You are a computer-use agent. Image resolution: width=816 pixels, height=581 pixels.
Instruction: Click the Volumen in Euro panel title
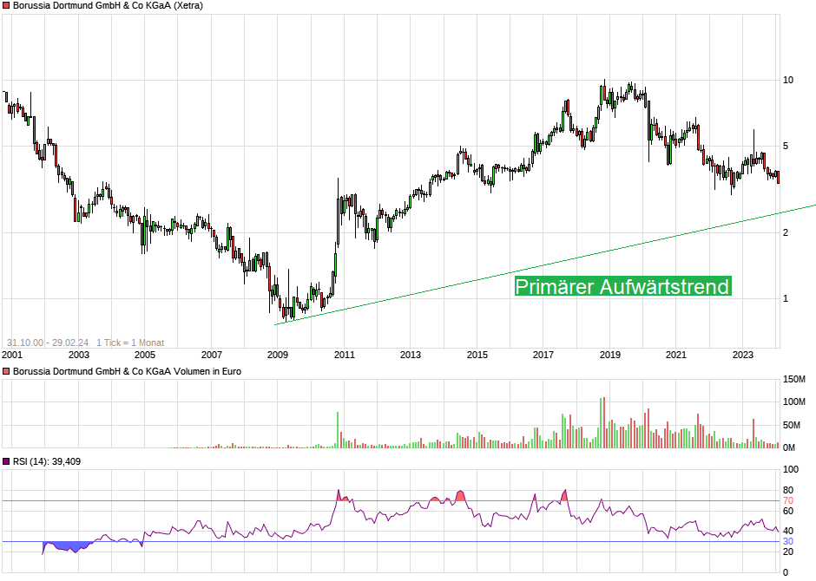click(127, 371)
